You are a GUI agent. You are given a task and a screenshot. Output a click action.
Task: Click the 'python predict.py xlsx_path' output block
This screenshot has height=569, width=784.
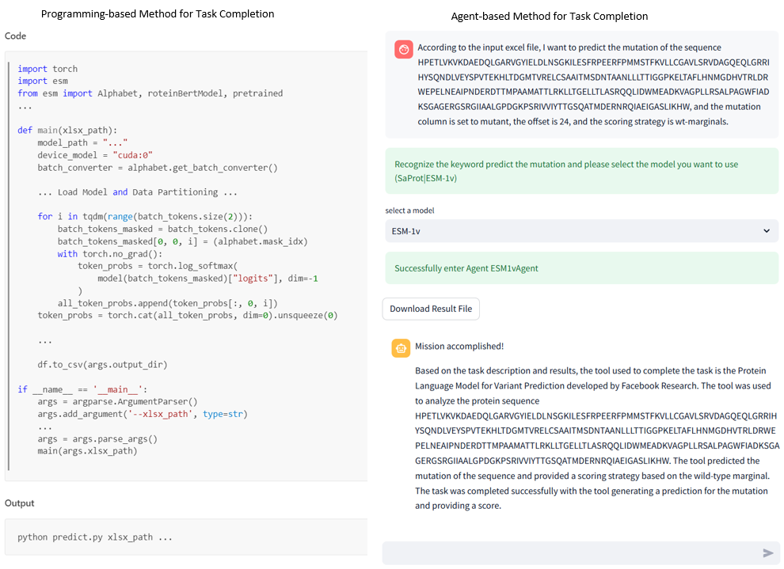coord(95,537)
